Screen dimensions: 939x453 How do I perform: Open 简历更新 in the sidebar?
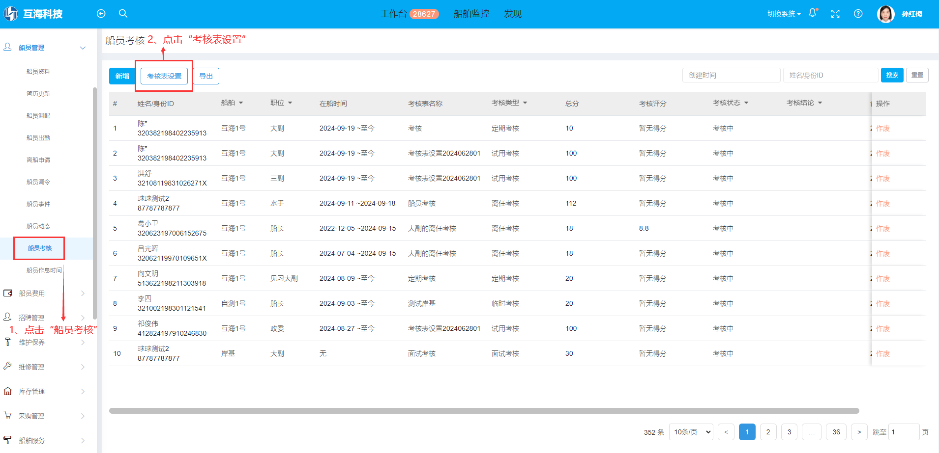point(38,94)
